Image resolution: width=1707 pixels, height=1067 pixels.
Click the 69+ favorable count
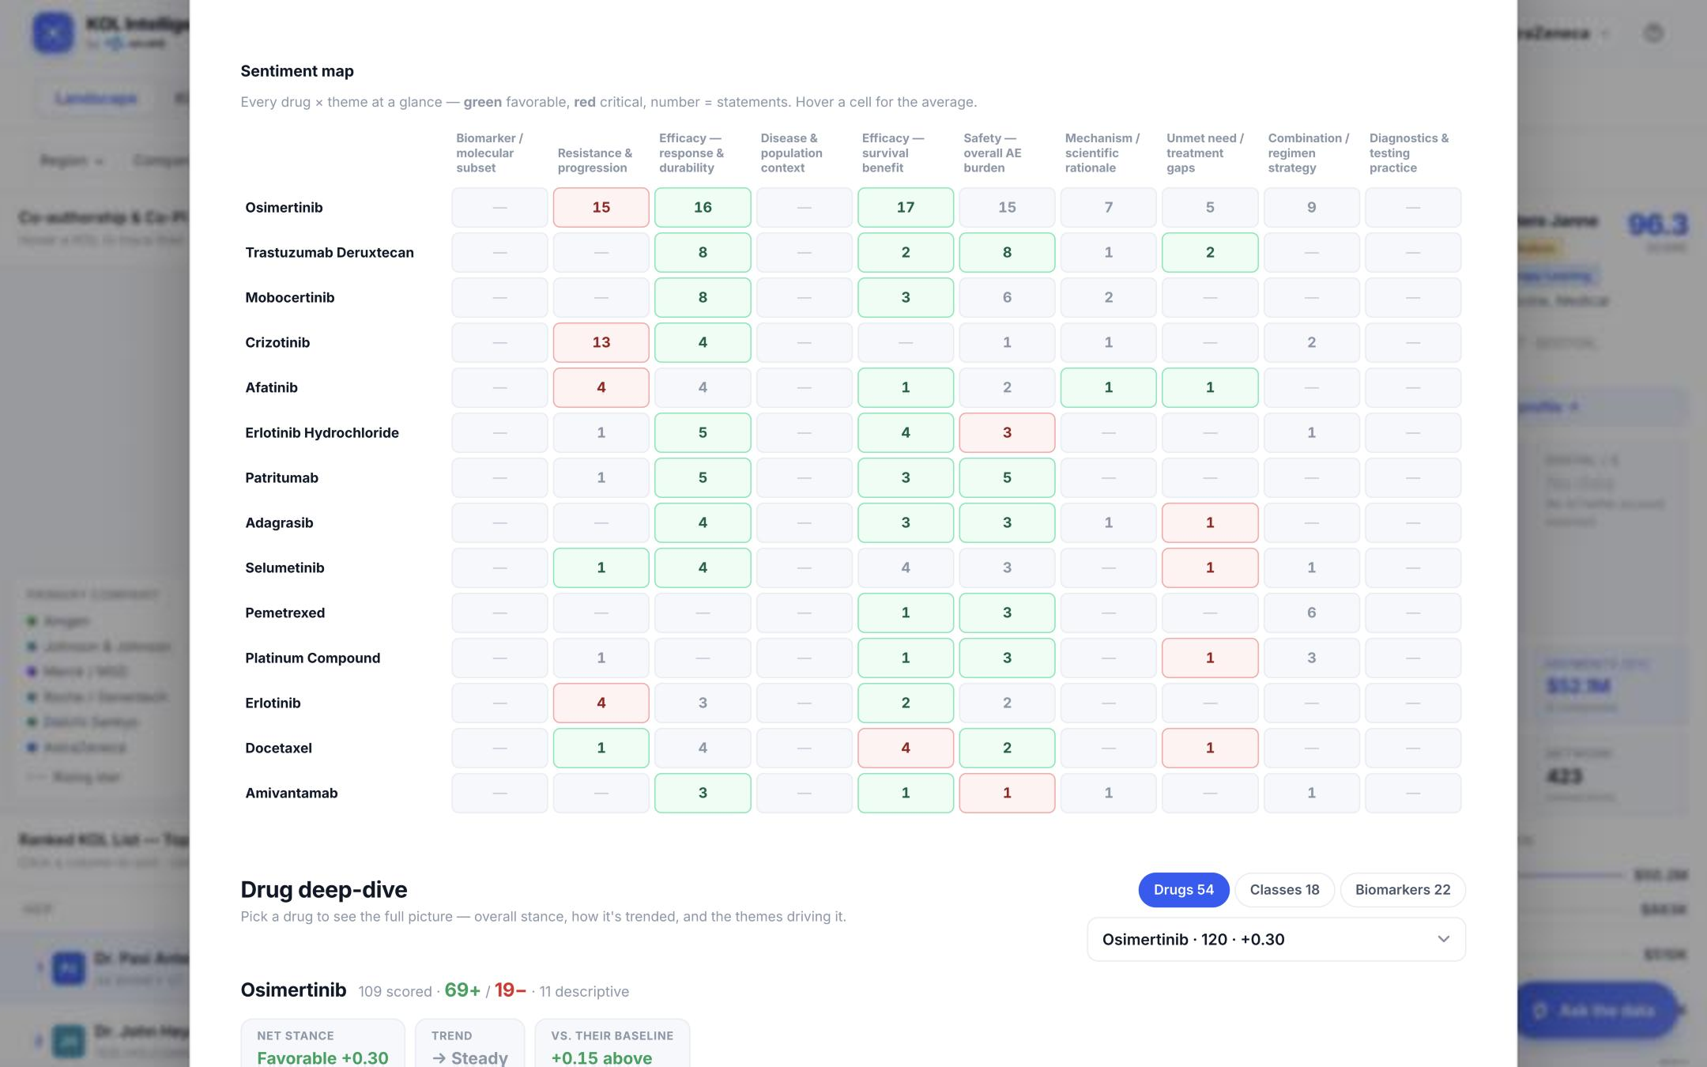[462, 990]
